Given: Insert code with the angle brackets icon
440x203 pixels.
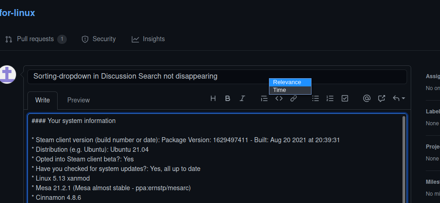Looking at the screenshot, I should pyautogui.click(x=279, y=98).
